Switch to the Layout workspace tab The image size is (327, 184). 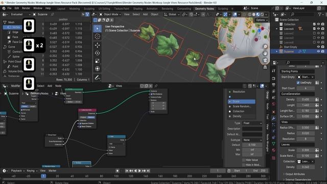(61, 9)
